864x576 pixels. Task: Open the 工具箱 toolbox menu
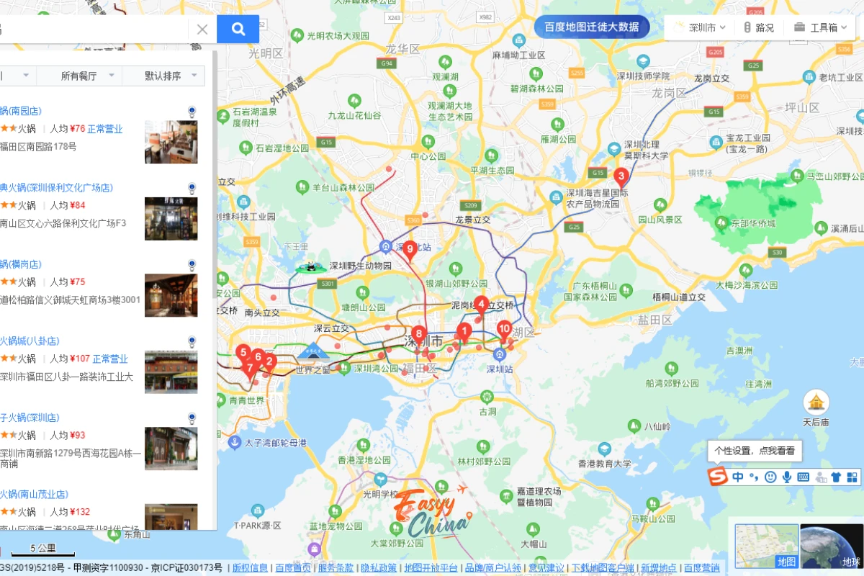(821, 28)
